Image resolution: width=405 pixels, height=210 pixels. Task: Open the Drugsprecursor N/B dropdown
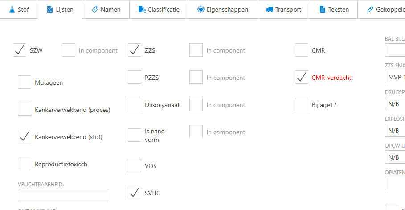click(395, 104)
